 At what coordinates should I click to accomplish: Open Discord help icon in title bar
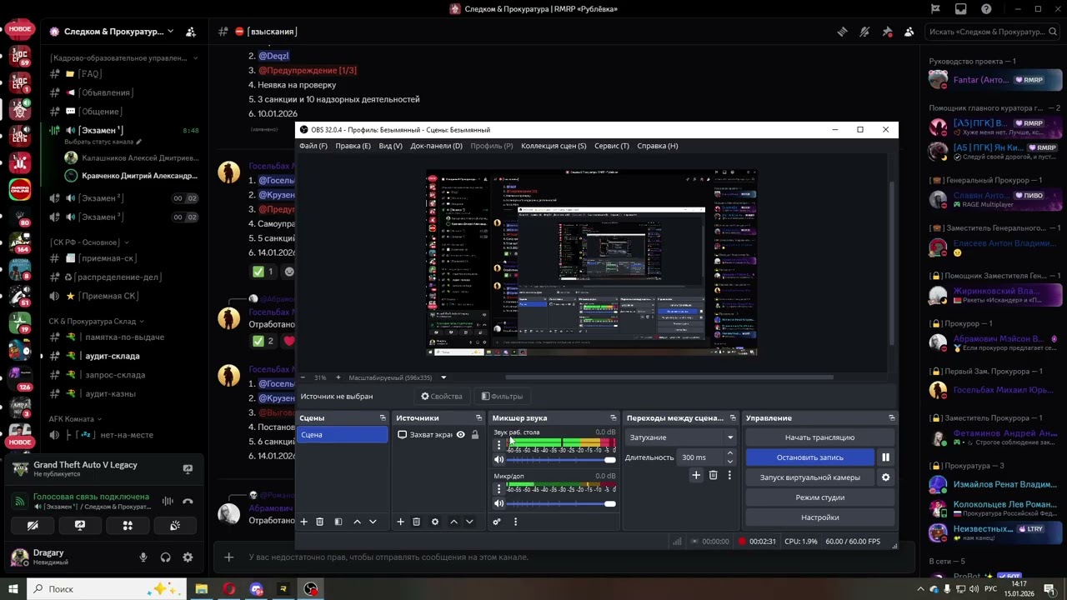(x=986, y=9)
